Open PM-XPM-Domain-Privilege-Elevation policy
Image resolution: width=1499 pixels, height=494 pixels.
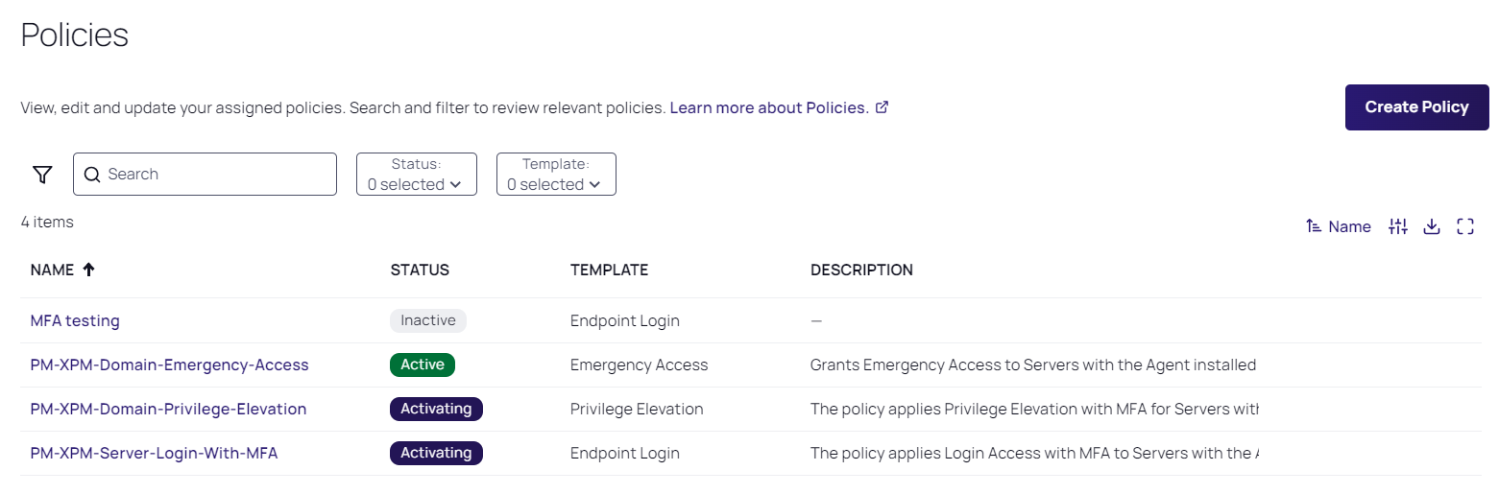pos(168,409)
